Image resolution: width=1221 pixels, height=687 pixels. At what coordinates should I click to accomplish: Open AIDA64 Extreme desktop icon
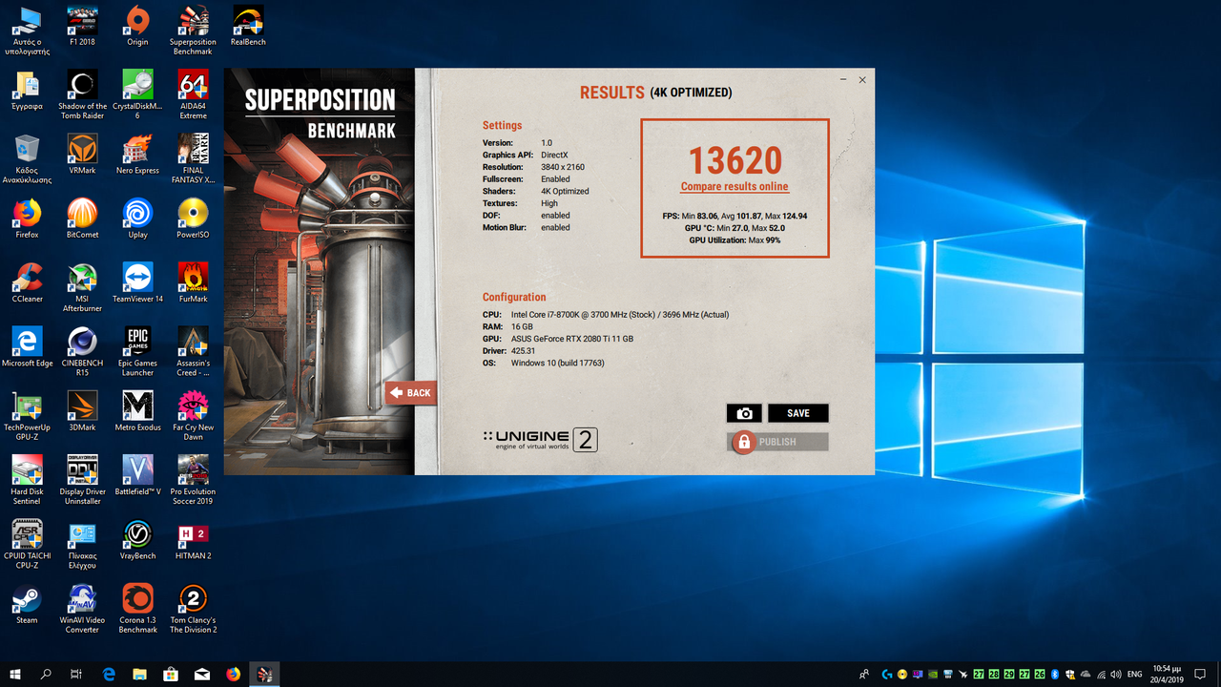[193, 94]
